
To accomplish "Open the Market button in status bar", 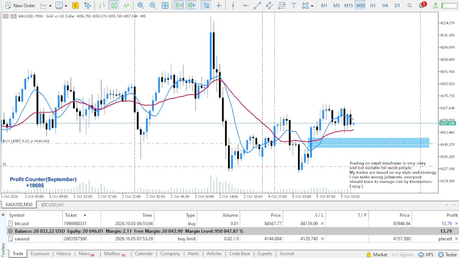I will coord(376,254).
